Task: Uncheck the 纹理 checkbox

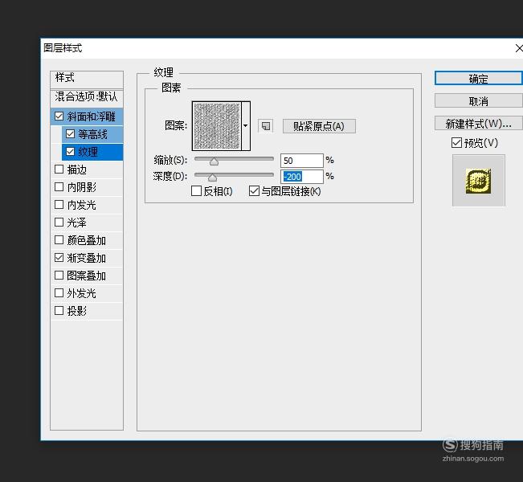Action: coord(70,152)
